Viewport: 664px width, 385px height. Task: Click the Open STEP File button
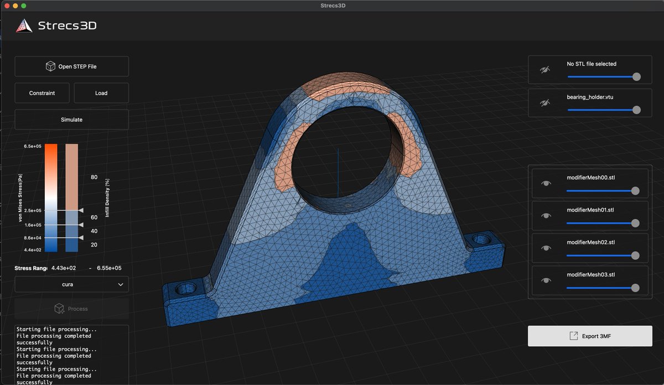tap(71, 66)
